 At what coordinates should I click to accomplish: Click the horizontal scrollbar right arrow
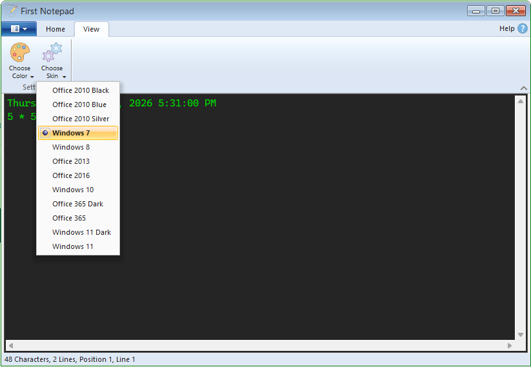click(x=510, y=346)
